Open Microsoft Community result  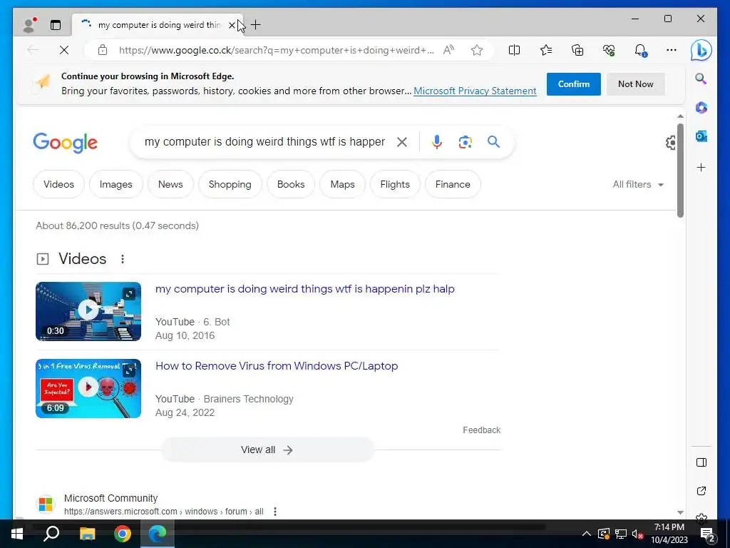pyautogui.click(x=110, y=498)
